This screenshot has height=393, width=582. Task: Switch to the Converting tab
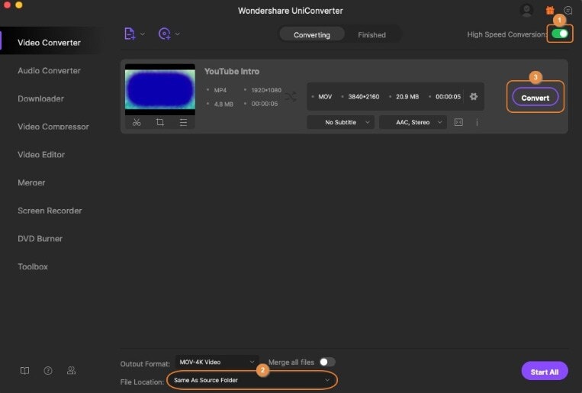click(312, 35)
